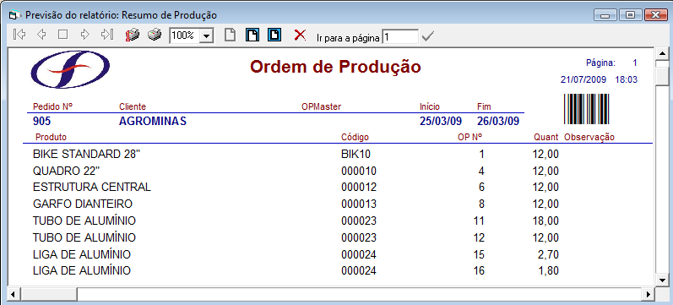Click code '000013'
The image size is (673, 305).
pyautogui.click(x=359, y=204)
